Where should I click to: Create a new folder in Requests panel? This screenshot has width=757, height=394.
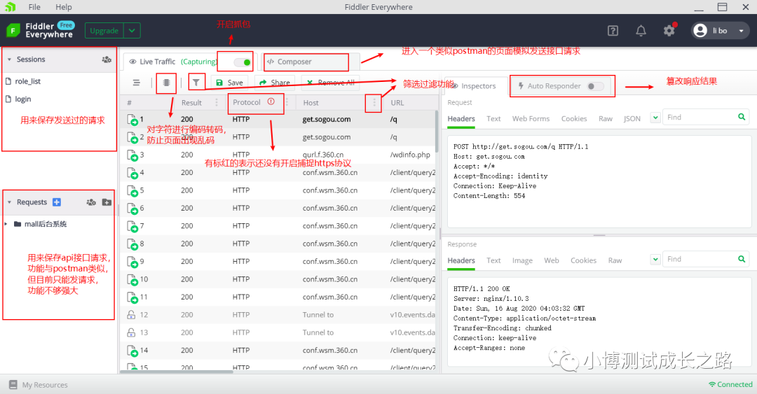[x=107, y=202]
